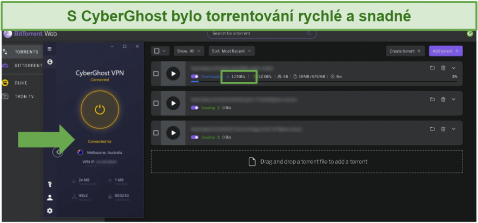Viewport: 478px width, 223px height.
Task: Open CyberGhost account profile icon
Action: click(x=49, y=198)
